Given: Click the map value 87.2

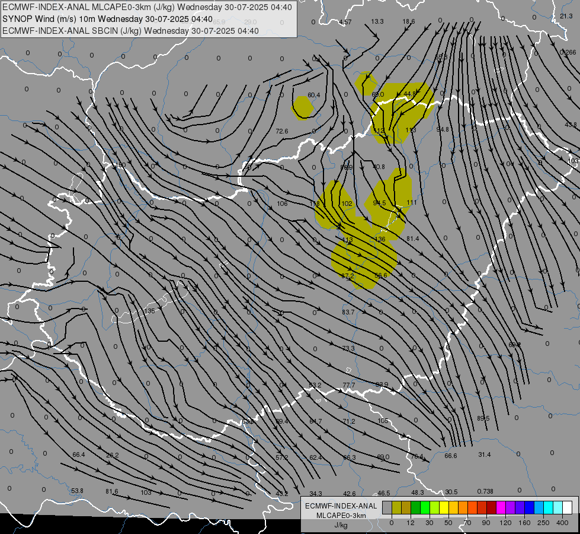Looking at the screenshot, I should 347,276.
